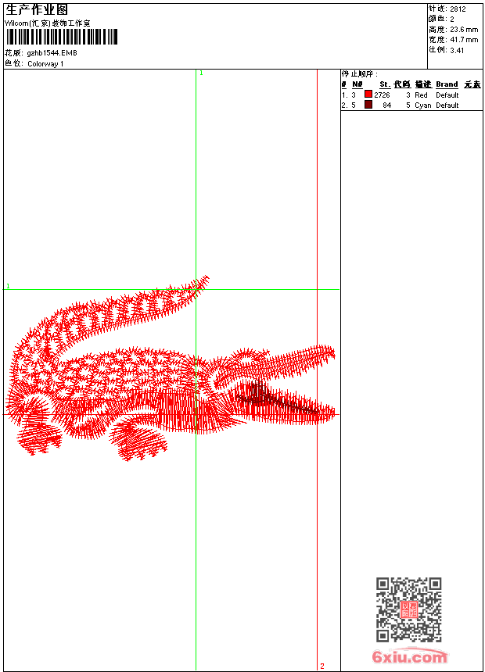Click the '描述' column header
The image size is (485, 672).
click(423, 84)
